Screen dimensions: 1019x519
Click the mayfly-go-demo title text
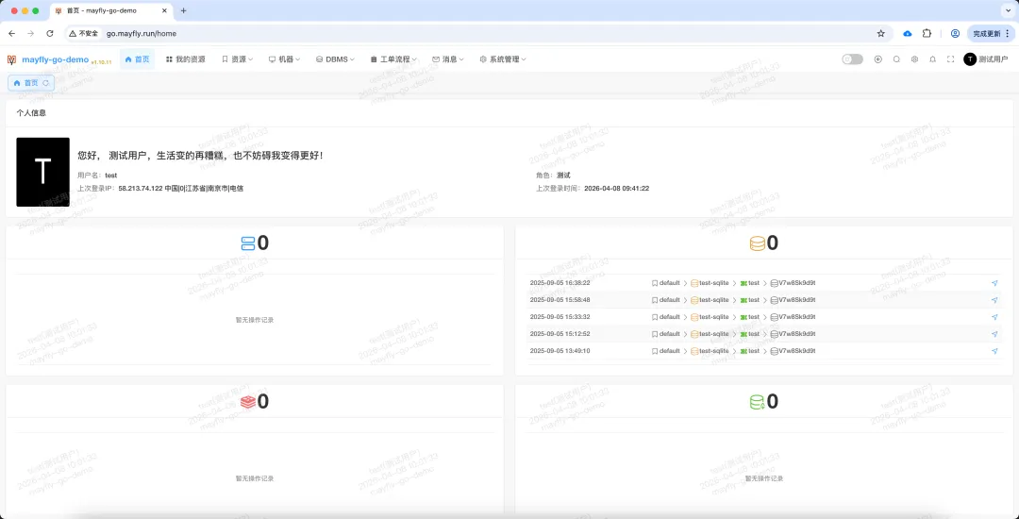56,59
